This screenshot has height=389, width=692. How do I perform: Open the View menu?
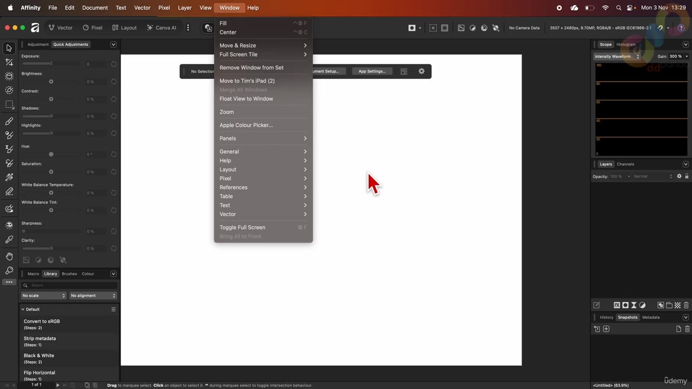pyautogui.click(x=205, y=8)
